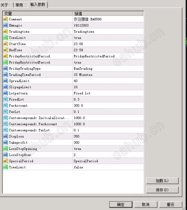Click the double icon beside PerAccount
This screenshot has width=187, height=210.
[x=5, y=105]
